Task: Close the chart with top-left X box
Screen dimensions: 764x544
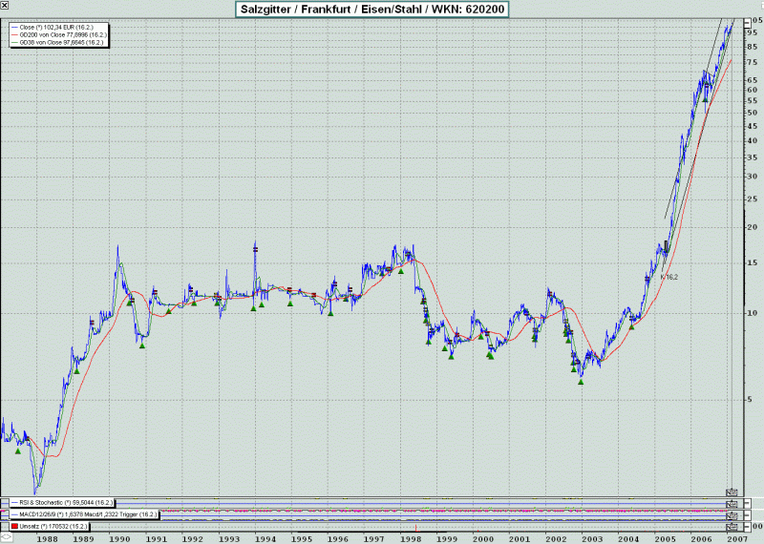Action: coord(5,6)
